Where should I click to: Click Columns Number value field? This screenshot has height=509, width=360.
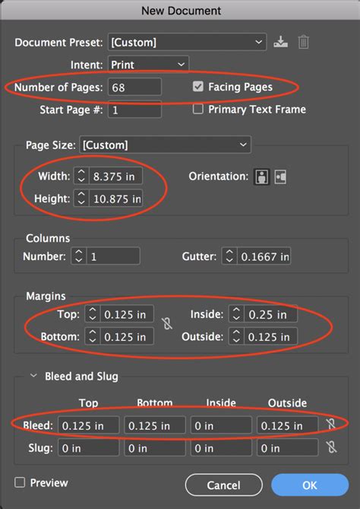pos(113,256)
